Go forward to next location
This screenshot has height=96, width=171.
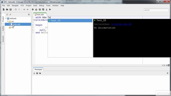28,10
